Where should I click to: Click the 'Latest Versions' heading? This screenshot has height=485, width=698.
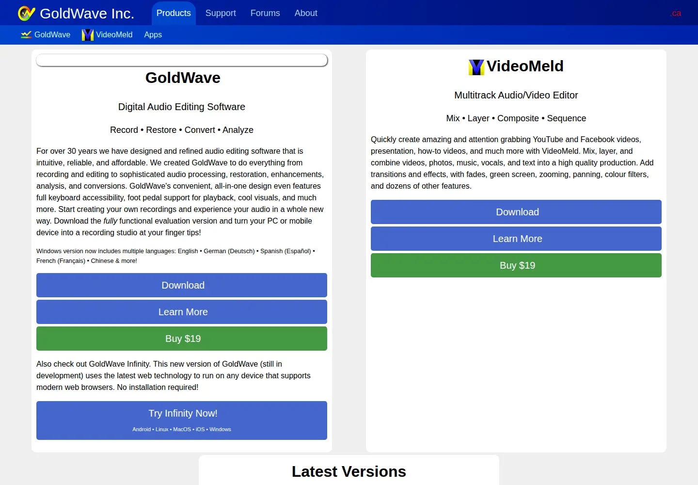(x=349, y=471)
